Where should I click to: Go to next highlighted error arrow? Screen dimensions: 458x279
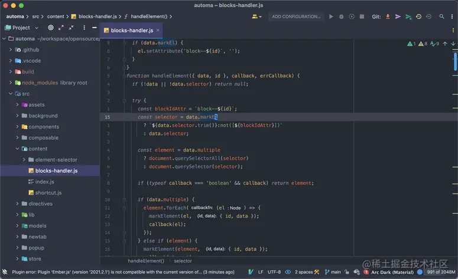[453, 44]
